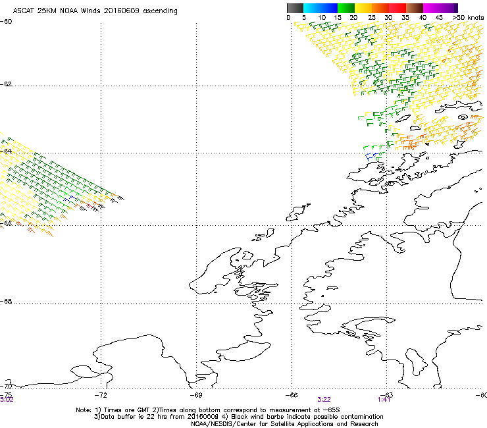Click the gray 0-5 knots color swatch

(295, 8)
